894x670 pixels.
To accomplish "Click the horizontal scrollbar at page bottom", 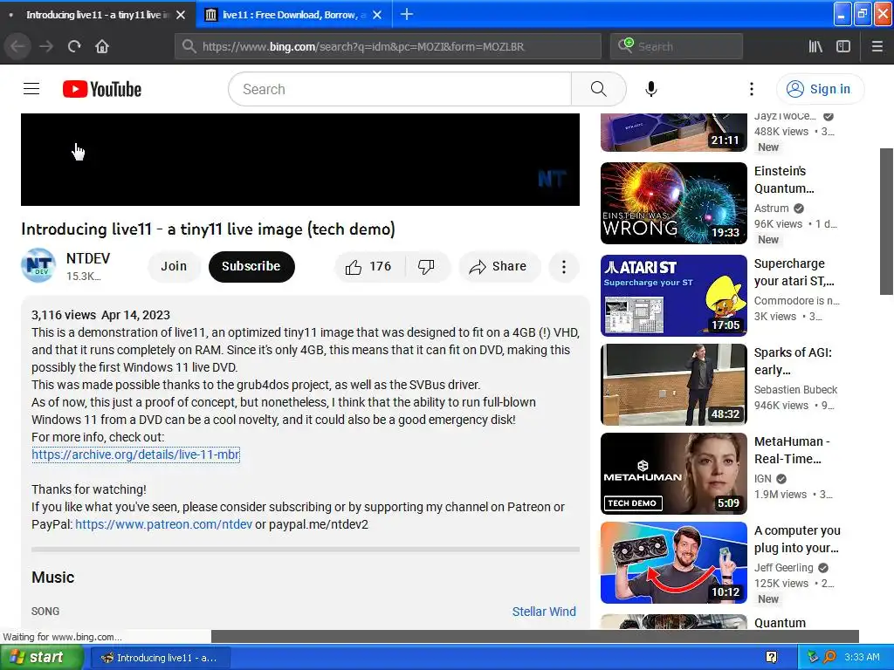I will 535,636.
